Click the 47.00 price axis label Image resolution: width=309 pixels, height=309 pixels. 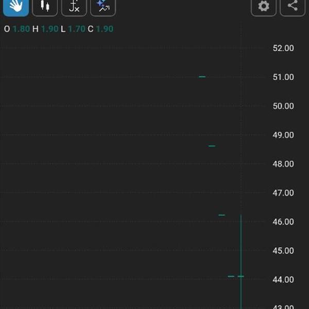click(283, 193)
